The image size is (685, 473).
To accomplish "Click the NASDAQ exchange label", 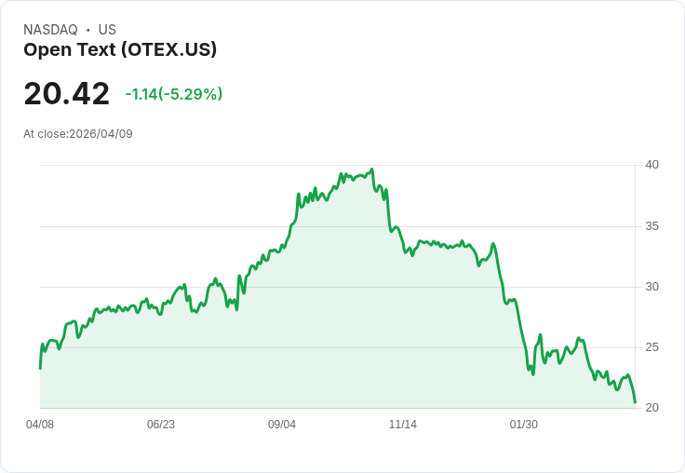I will (x=50, y=30).
